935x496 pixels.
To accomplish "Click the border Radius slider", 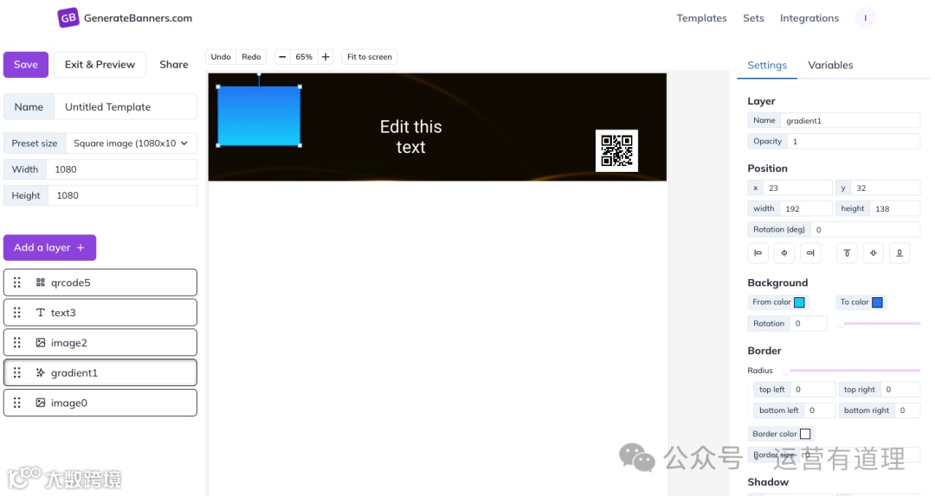I will pos(853,371).
